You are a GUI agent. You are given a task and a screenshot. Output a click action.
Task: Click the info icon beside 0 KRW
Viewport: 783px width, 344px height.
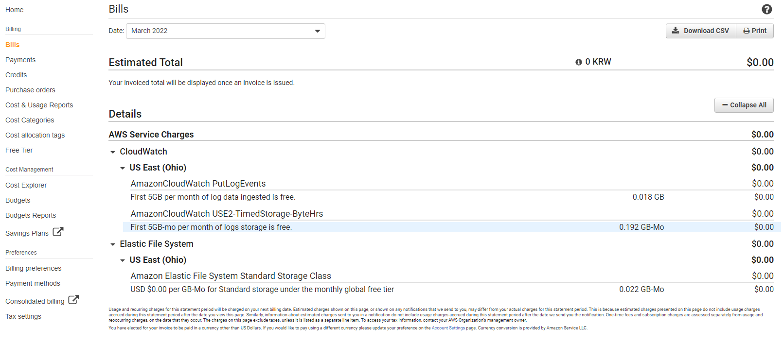pos(579,62)
